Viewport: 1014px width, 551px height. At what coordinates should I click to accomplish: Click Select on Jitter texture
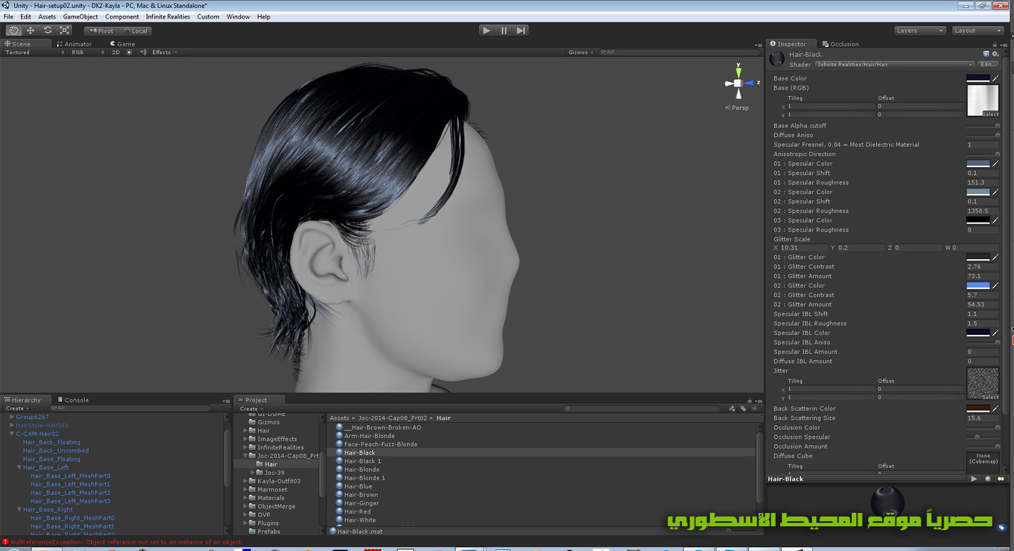(x=990, y=397)
